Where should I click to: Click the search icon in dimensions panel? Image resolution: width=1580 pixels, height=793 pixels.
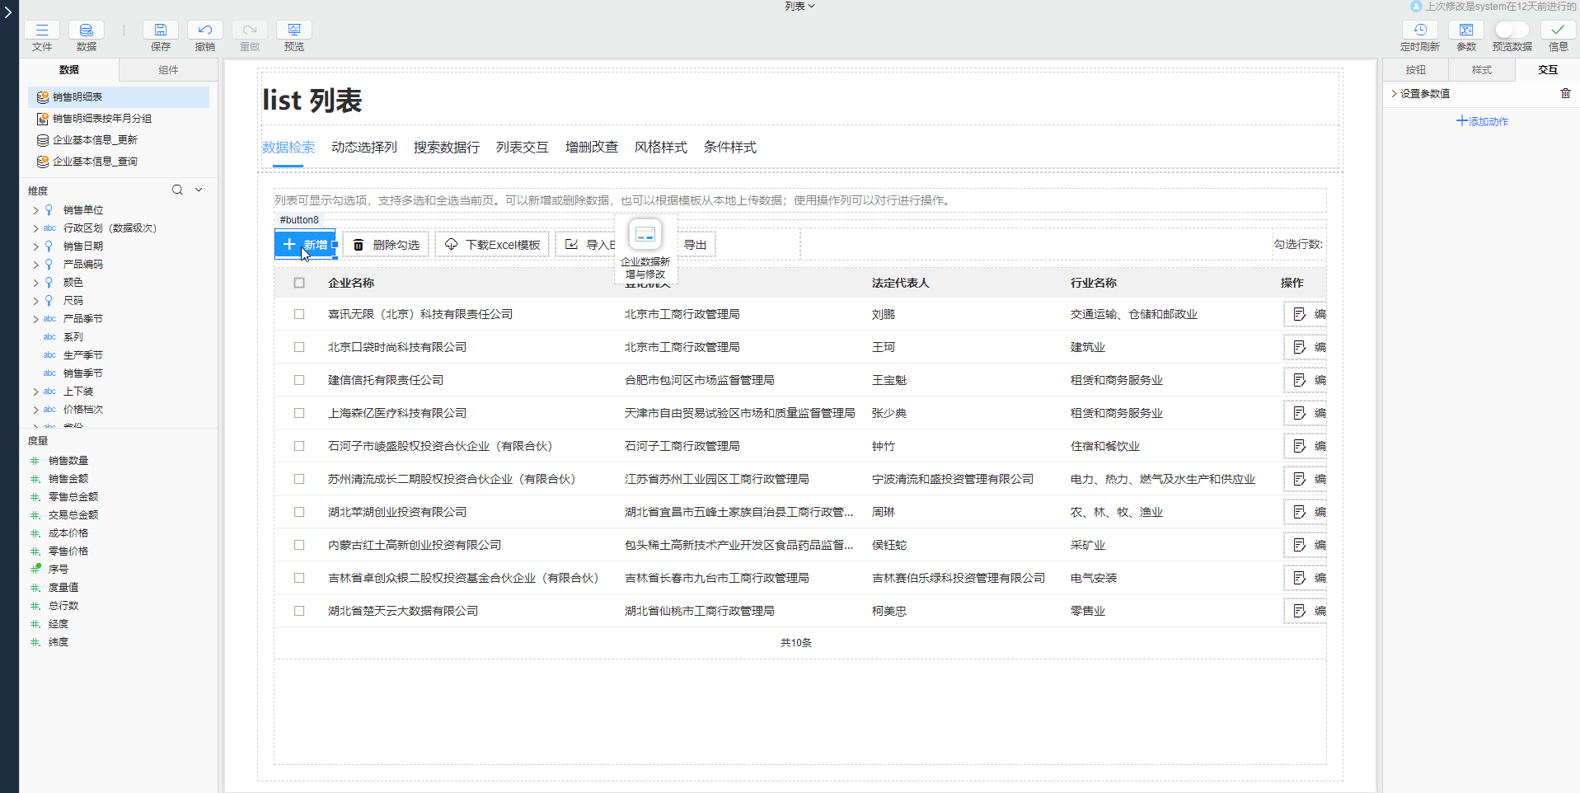[177, 190]
